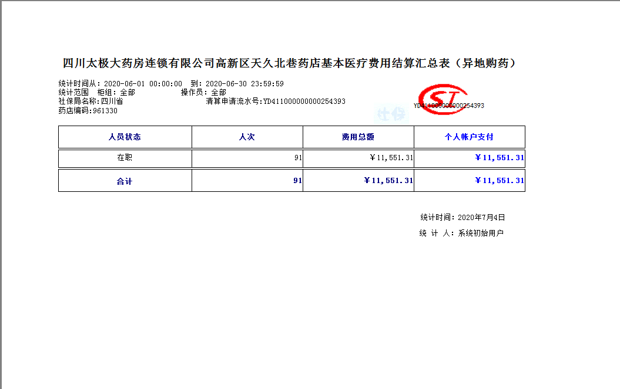Click the start time 2020-06-01 00:00:00
The width and height of the screenshot is (620, 389).
(x=143, y=84)
